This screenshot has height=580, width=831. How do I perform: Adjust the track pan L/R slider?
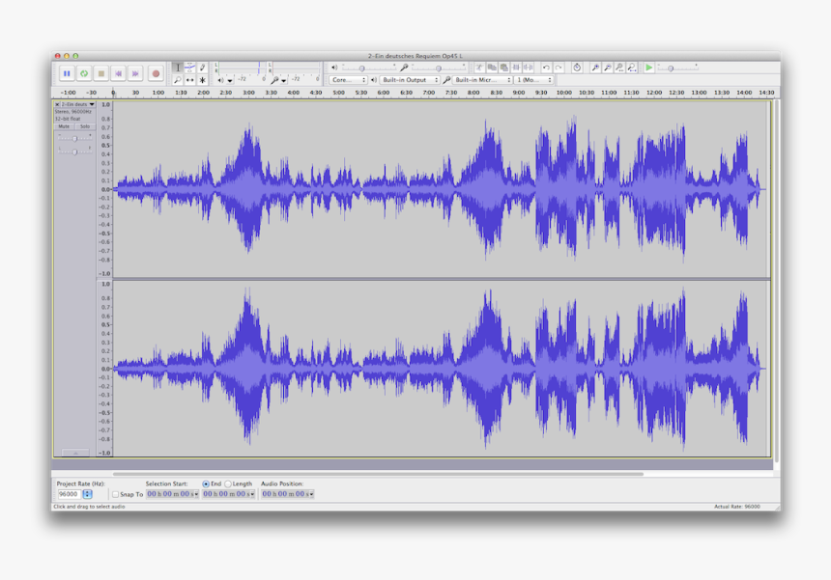pos(74,152)
